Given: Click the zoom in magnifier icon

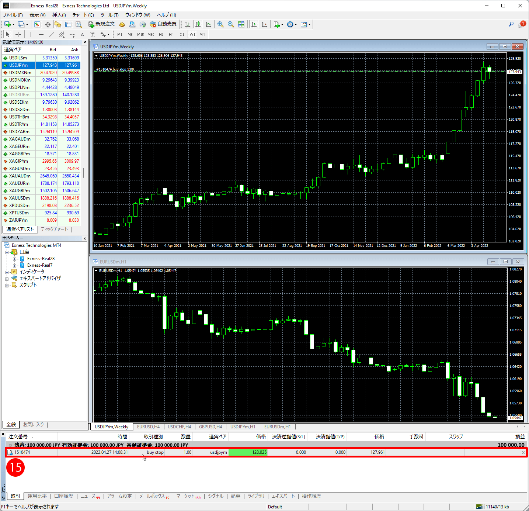Looking at the screenshot, I should 220,24.
